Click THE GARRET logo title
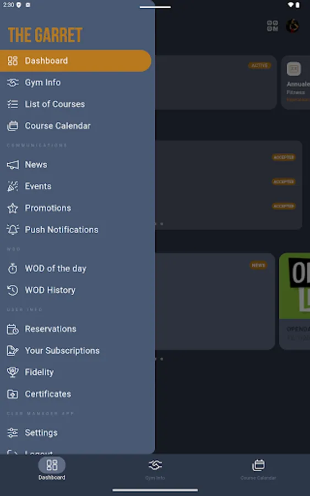 45,35
